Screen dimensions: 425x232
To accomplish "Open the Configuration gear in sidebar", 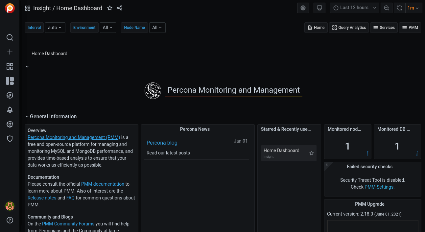I will click(x=10, y=124).
